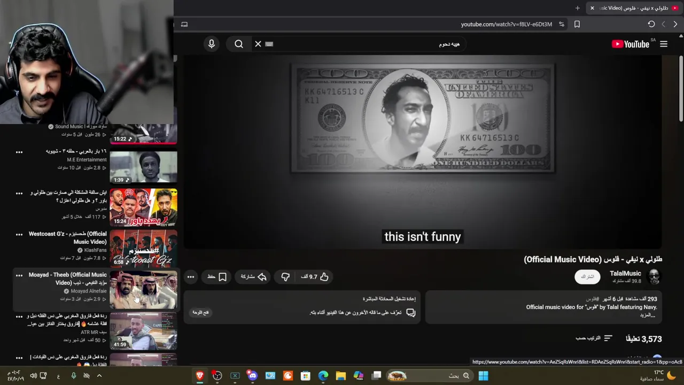Go forward using the browser forward arrow

tap(664, 24)
